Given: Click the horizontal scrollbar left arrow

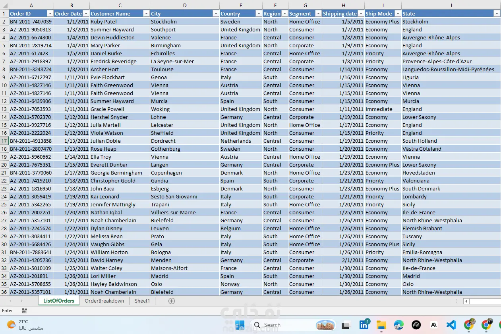Looking at the screenshot, I should pos(466,301).
